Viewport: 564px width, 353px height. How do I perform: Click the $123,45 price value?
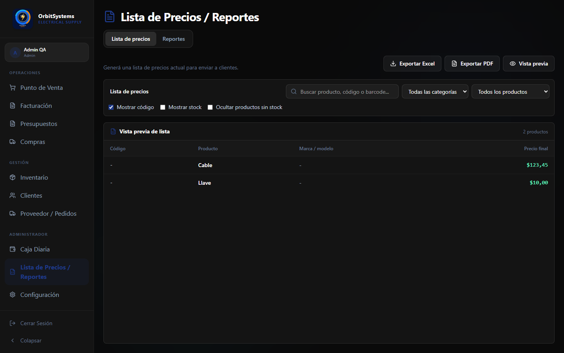537,165
